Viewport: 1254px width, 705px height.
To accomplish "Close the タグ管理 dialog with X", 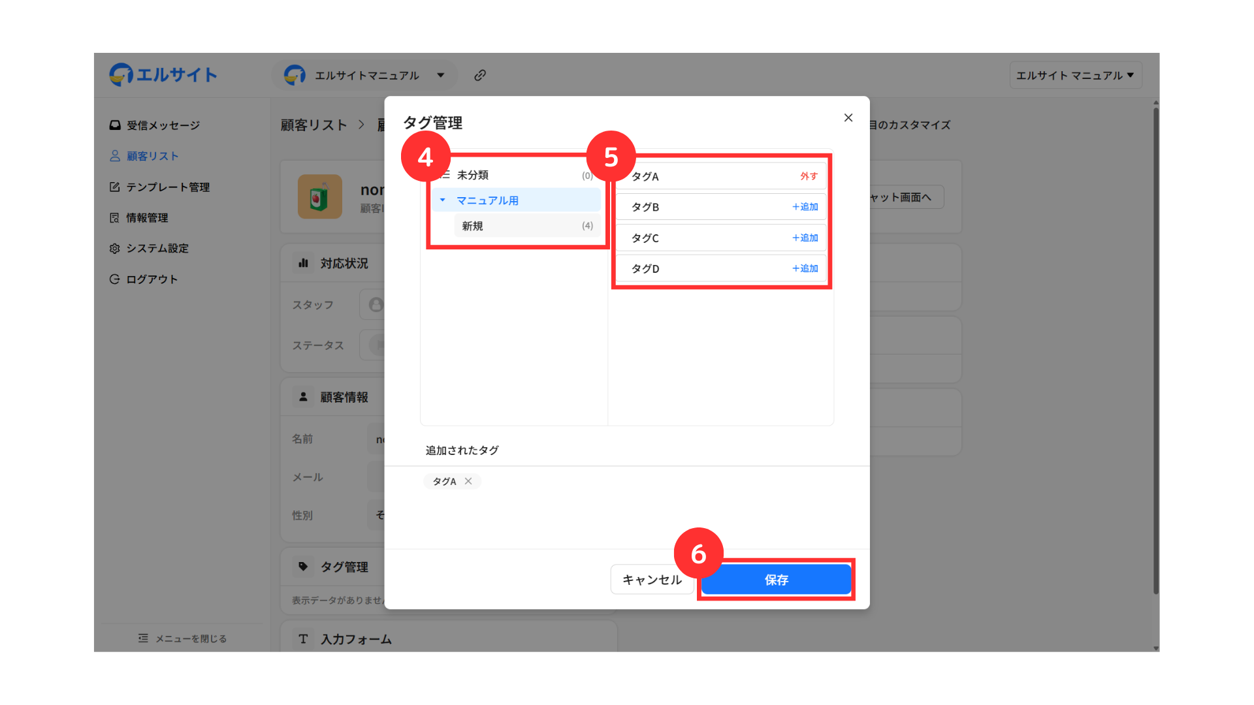I will click(x=848, y=117).
